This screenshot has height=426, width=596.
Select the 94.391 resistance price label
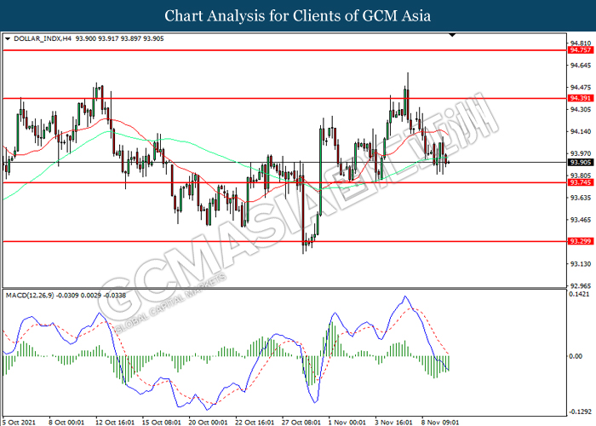(x=580, y=98)
